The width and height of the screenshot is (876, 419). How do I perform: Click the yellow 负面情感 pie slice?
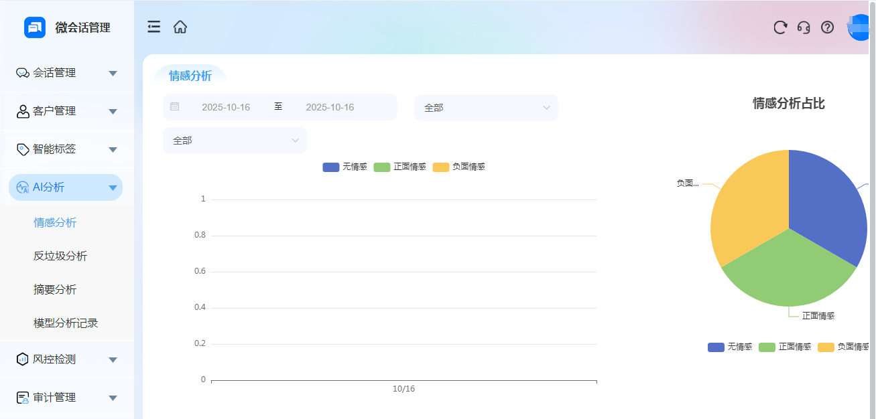(x=747, y=204)
